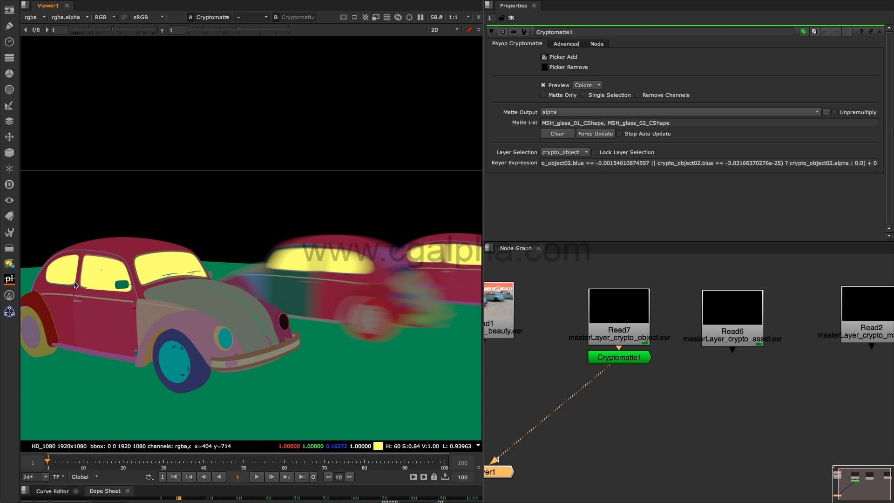Click the yellow sampled color swatch
Image resolution: width=894 pixels, height=503 pixels.
click(x=378, y=446)
